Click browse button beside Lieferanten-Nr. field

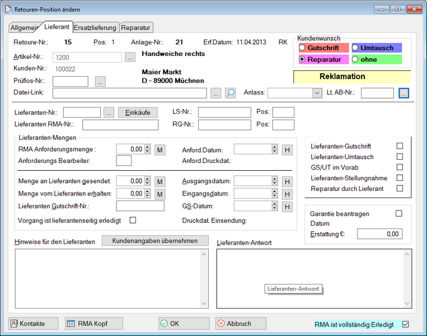pos(109,113)
